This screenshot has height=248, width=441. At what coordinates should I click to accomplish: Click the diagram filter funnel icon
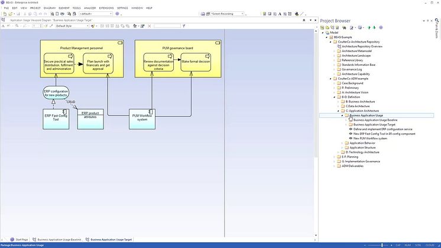pyautogui.click(x=184, y=26)
